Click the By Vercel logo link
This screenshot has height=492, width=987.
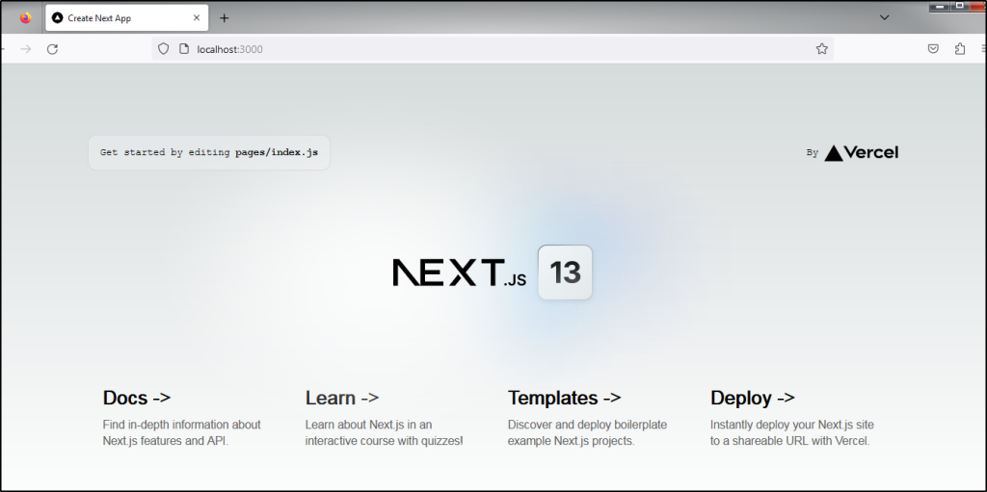852,152
